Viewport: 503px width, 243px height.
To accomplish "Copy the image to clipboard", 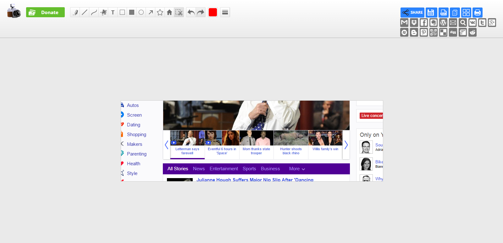I will (x=455, y=13).
